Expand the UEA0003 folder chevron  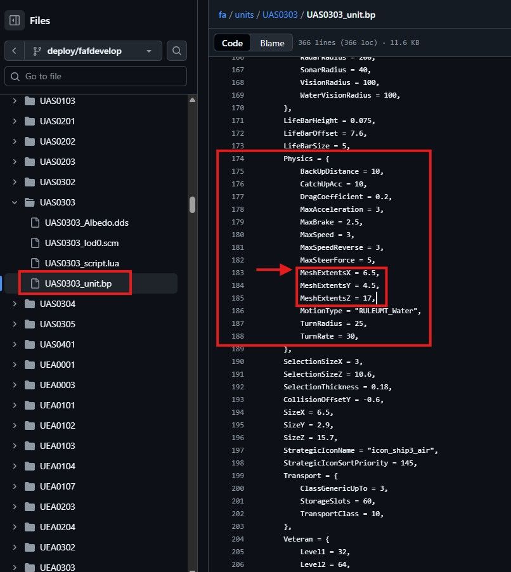click(15, 385)
